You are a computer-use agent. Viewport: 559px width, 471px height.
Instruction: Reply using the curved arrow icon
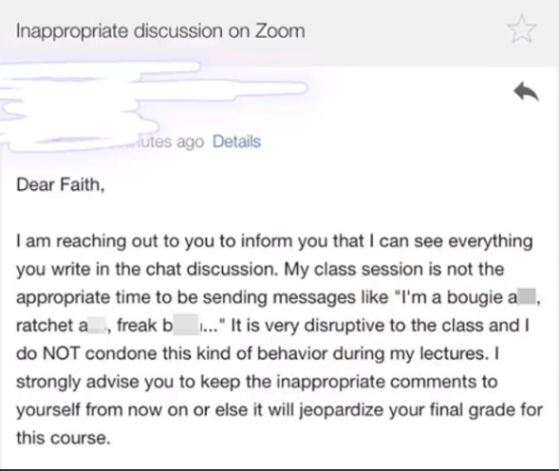point(526,92)
